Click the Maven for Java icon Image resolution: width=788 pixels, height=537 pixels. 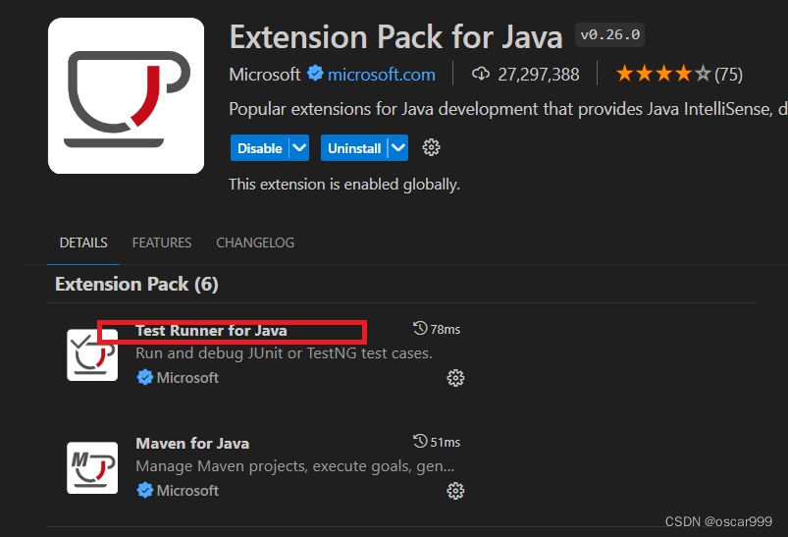tap(92, 467)
